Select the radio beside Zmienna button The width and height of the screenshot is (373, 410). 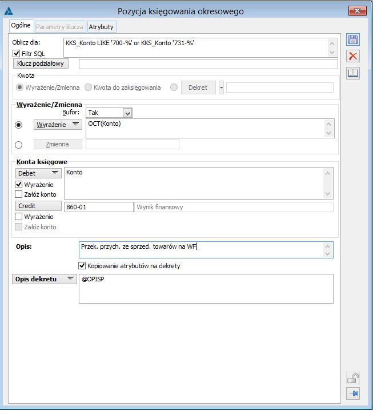point(18,145)
